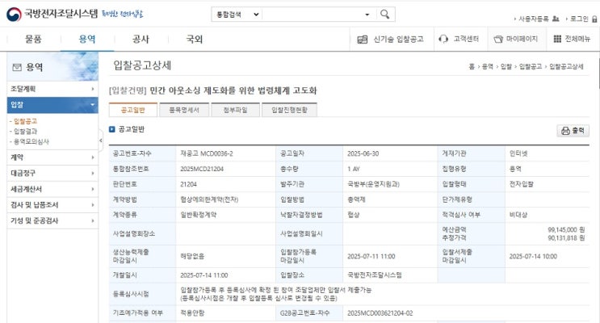
Task: Select 판단번호 value 21204
Action: 188,184
